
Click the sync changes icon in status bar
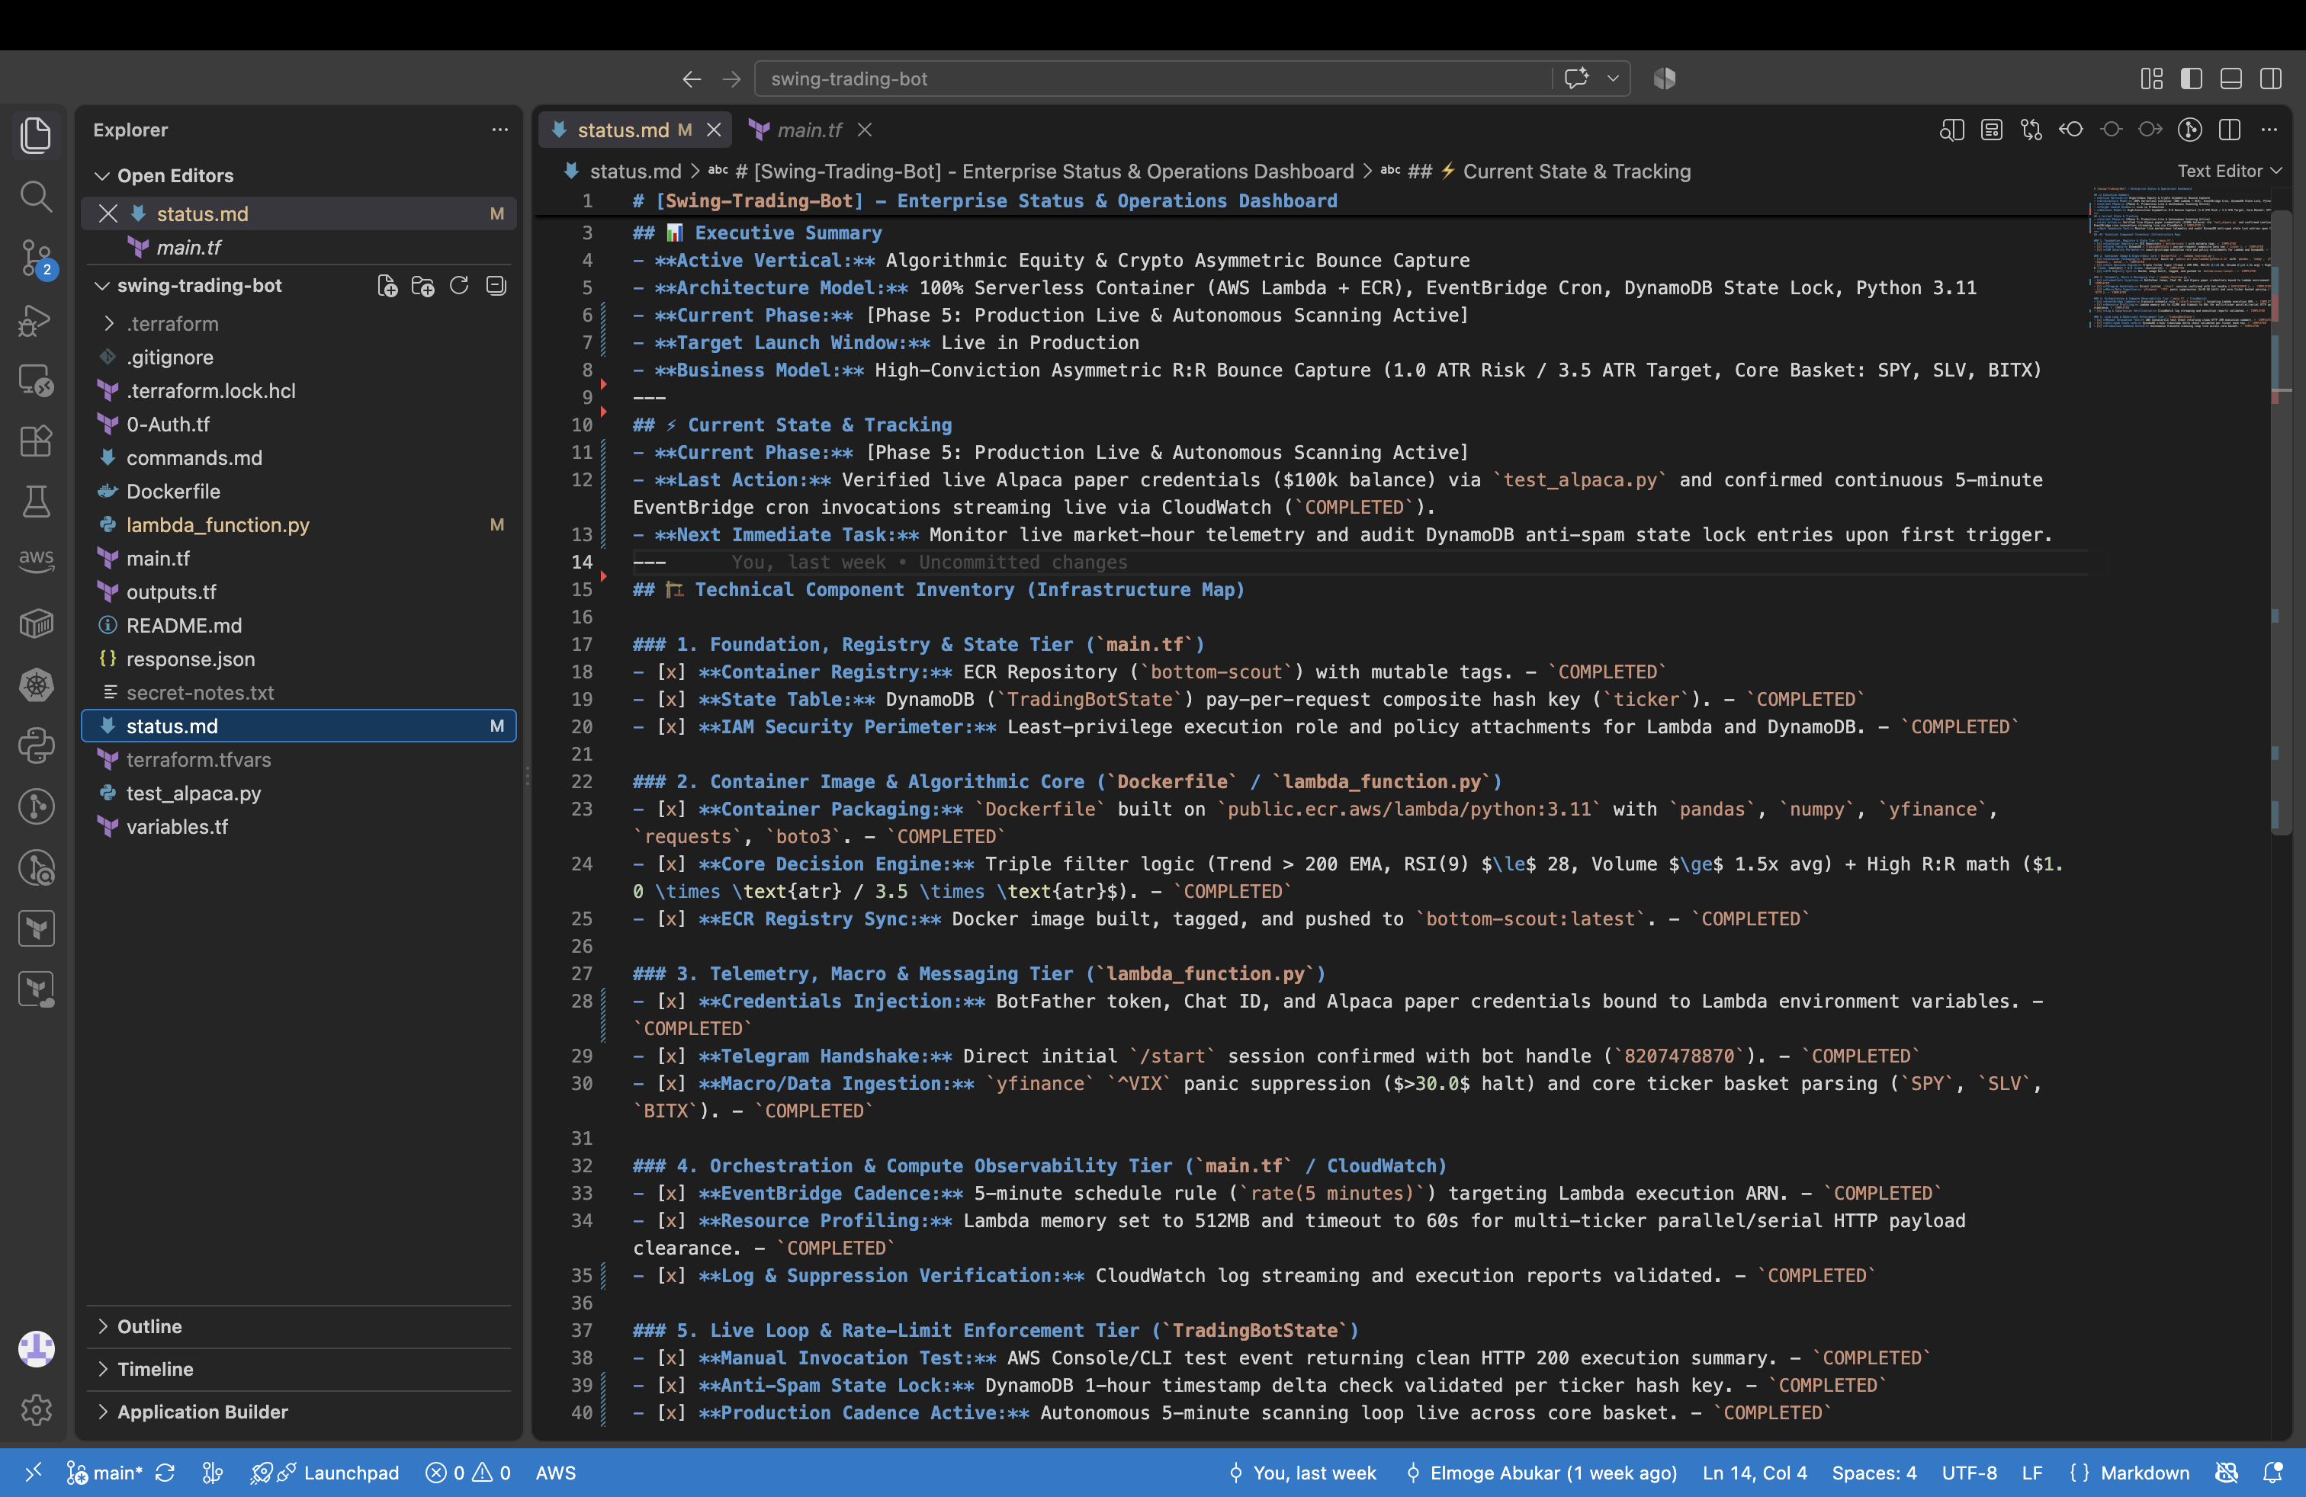[165, 1472]
